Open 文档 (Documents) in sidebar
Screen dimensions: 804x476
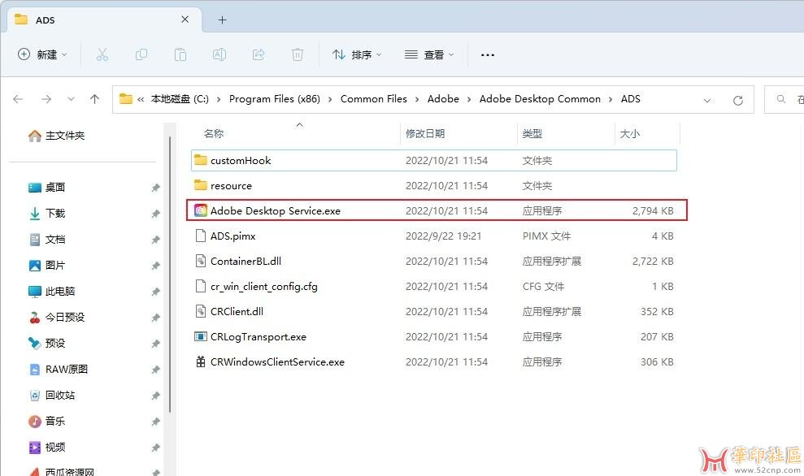click(x=46, y=240)
